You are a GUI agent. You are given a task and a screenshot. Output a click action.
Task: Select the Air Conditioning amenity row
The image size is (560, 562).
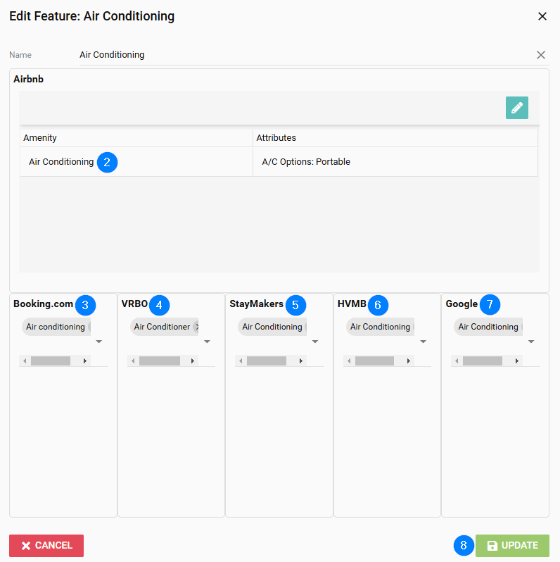click(x=61, y=162)
